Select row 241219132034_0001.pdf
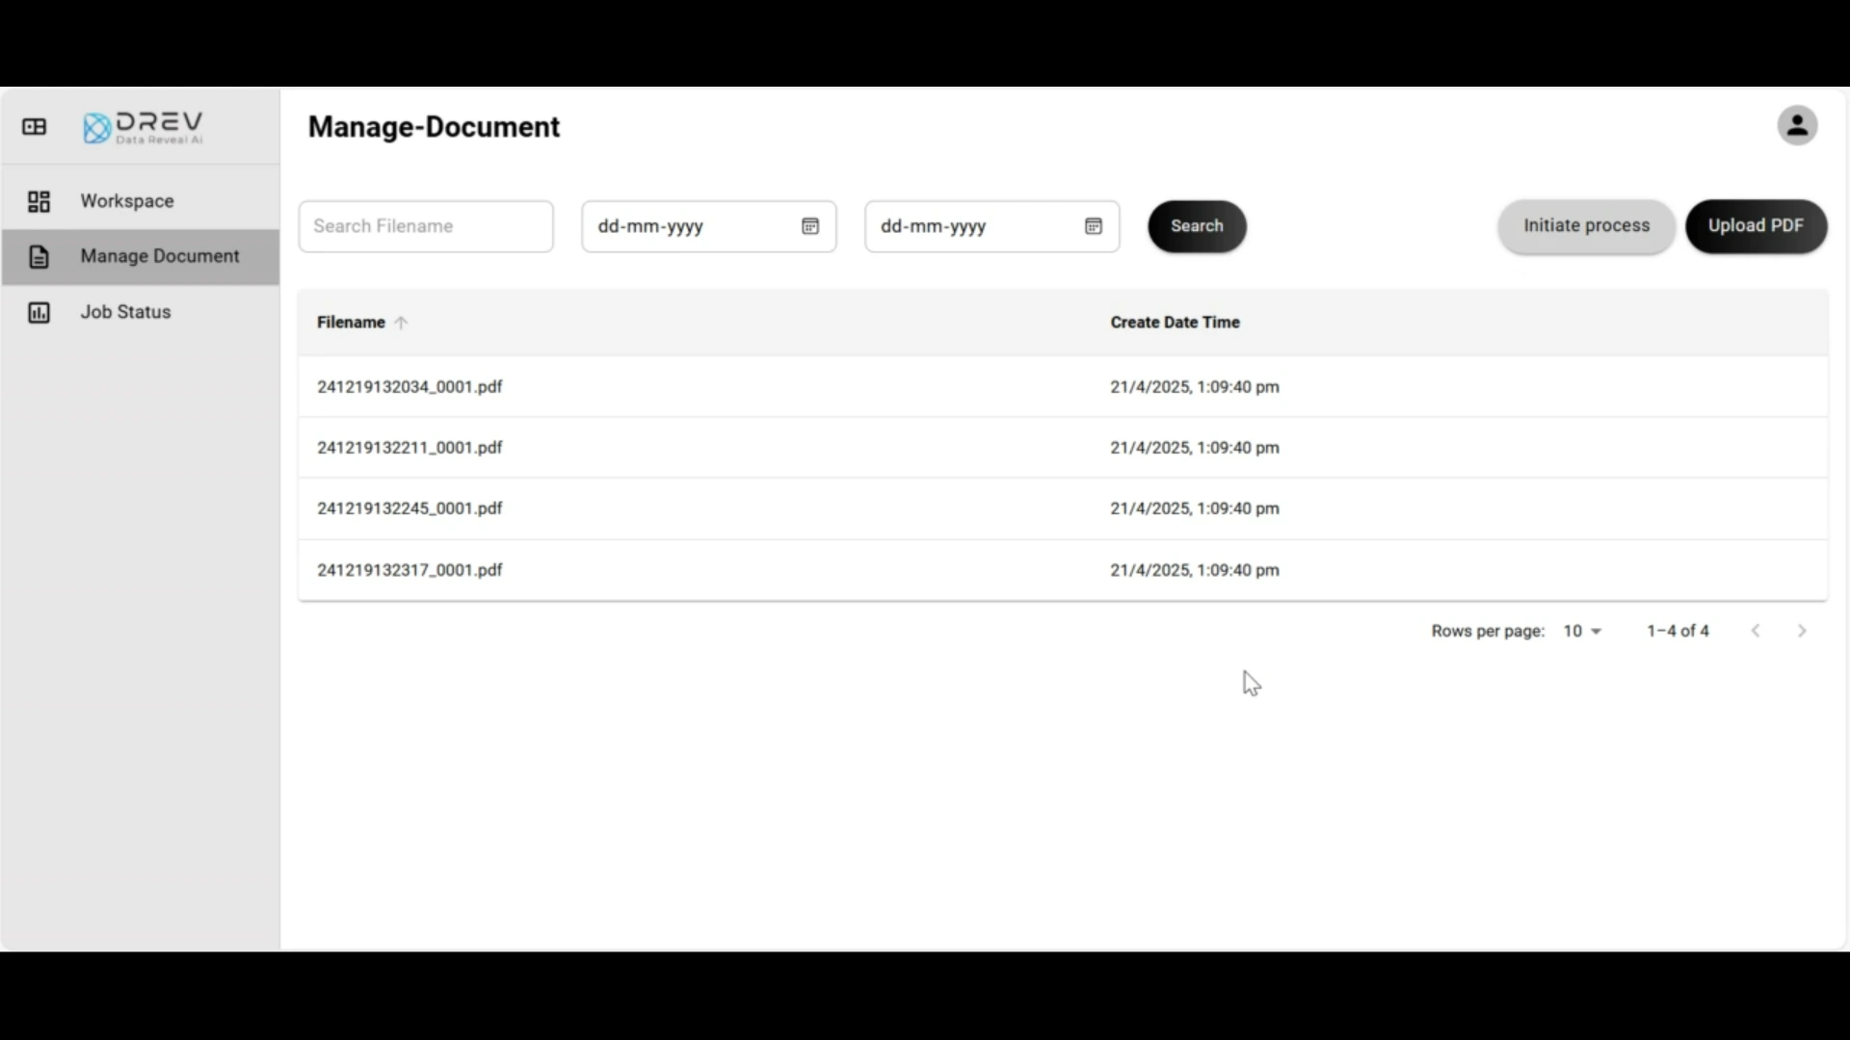 (410, 387)
